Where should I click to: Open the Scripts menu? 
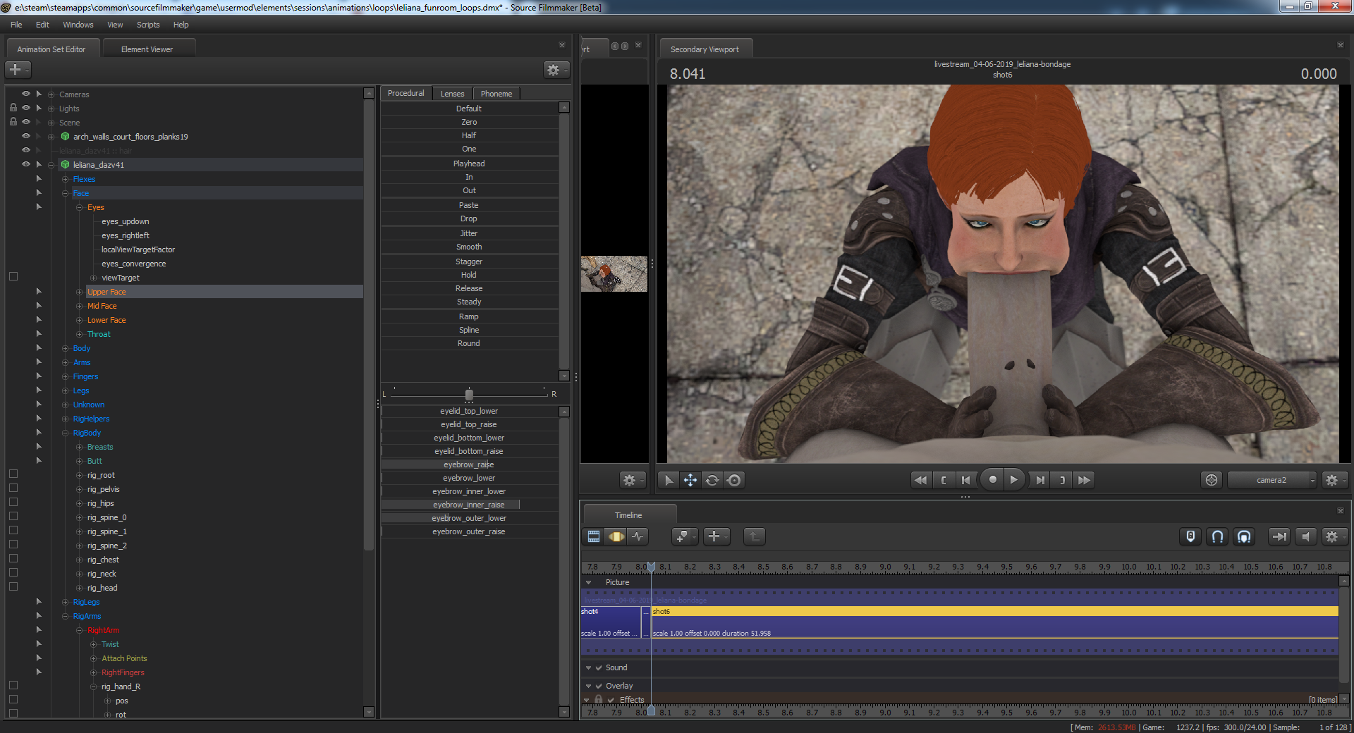click(148, 25)
